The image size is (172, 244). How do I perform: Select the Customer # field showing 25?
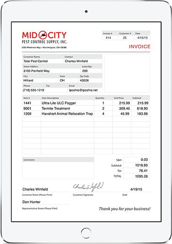click(x=126, y=38)
